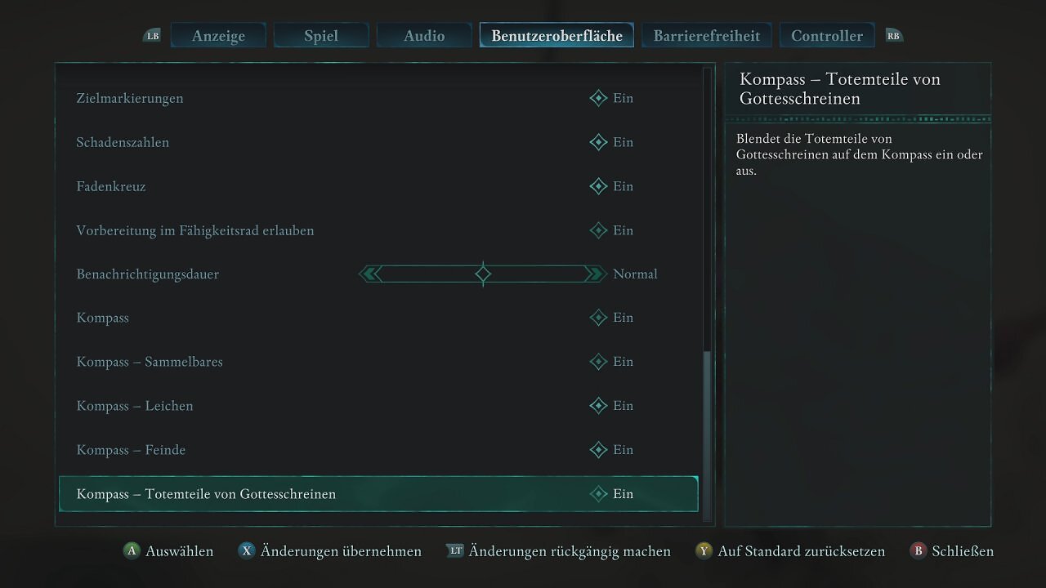The height and width of the screenshot is (588, 1046).
Task: Click the Benachrichtigungsdauer slider diamond handle
Action: pos(483,274)
